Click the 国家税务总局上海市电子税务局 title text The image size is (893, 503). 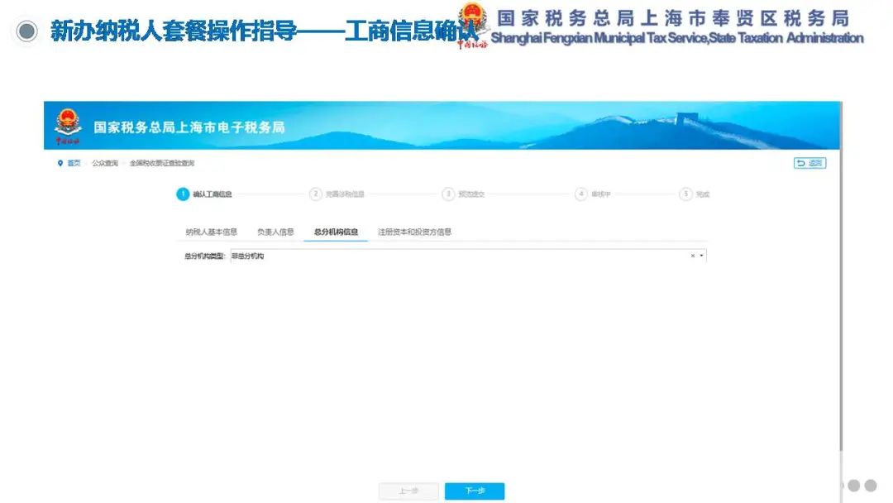pos(189,127)
